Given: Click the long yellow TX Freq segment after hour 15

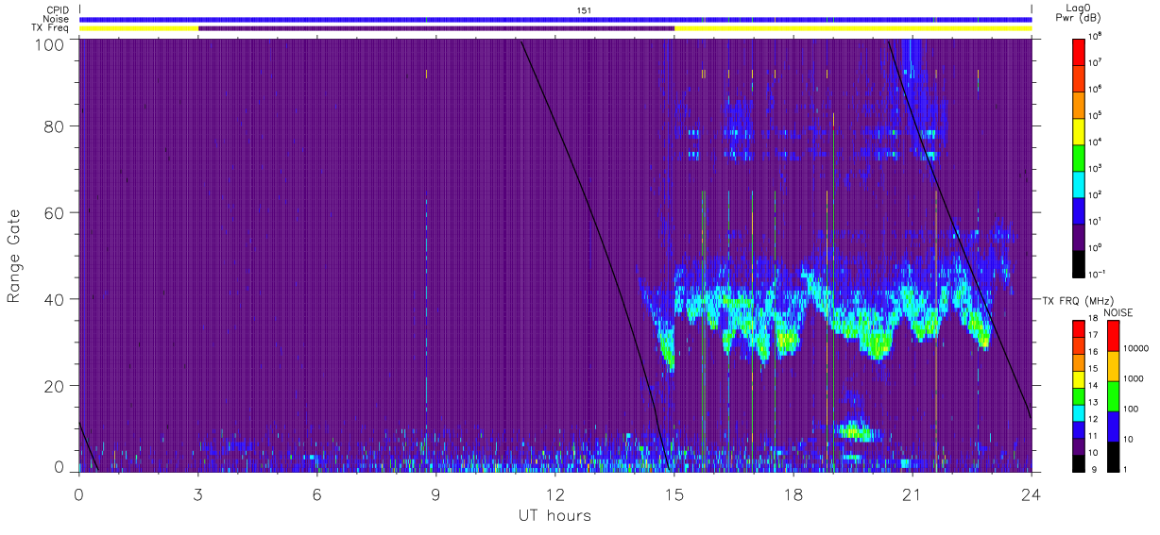Looking at the screenshot, I should [853, 28].
